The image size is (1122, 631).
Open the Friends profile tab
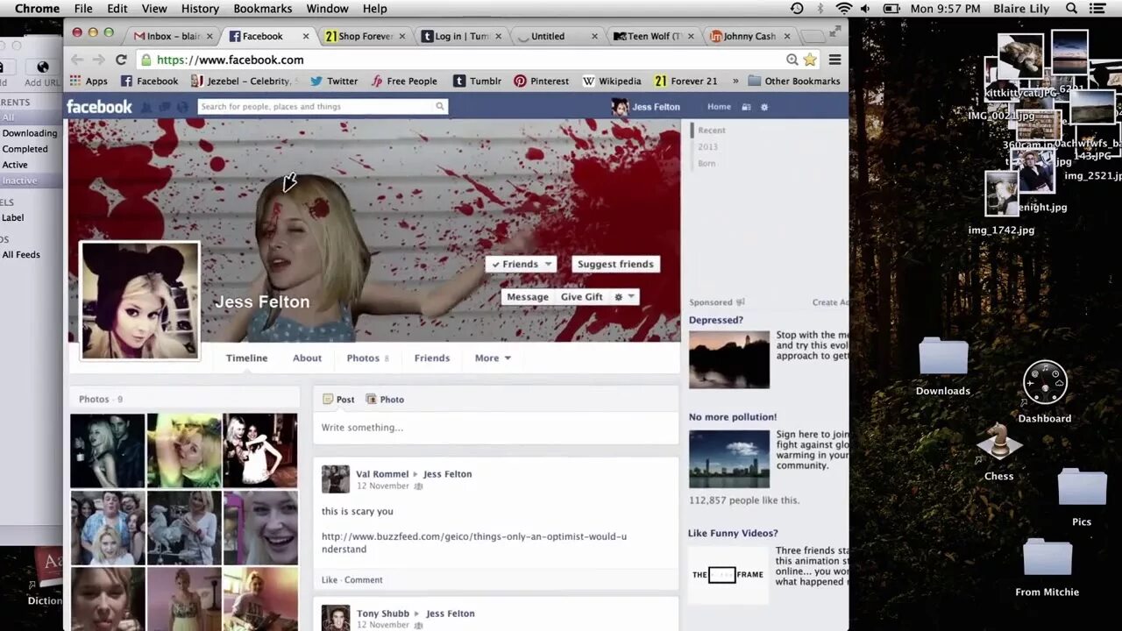click(x=432, y=358)
